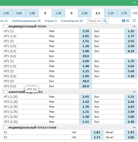Click the ИТ1 (3.5) row label
Viewport: 138px width, 142px height.
pyautogui.click(x=10, y=51)
